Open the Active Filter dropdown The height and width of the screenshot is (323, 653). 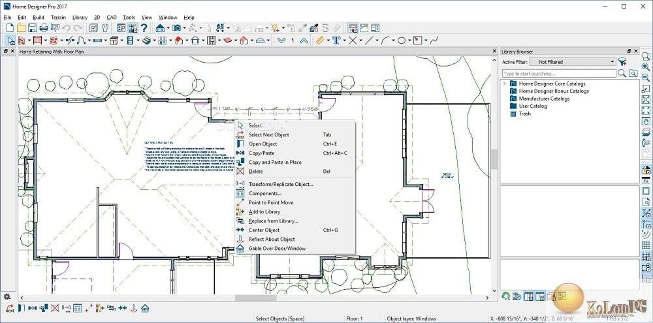tap(572, 62)
